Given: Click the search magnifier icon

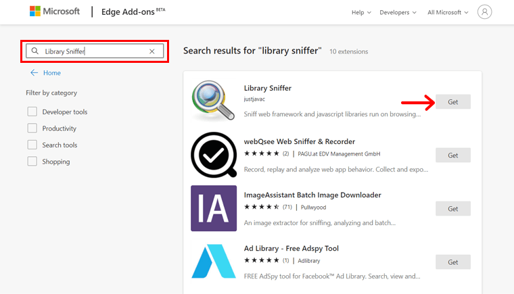Looking at the screenshot, I should [35, 51].
